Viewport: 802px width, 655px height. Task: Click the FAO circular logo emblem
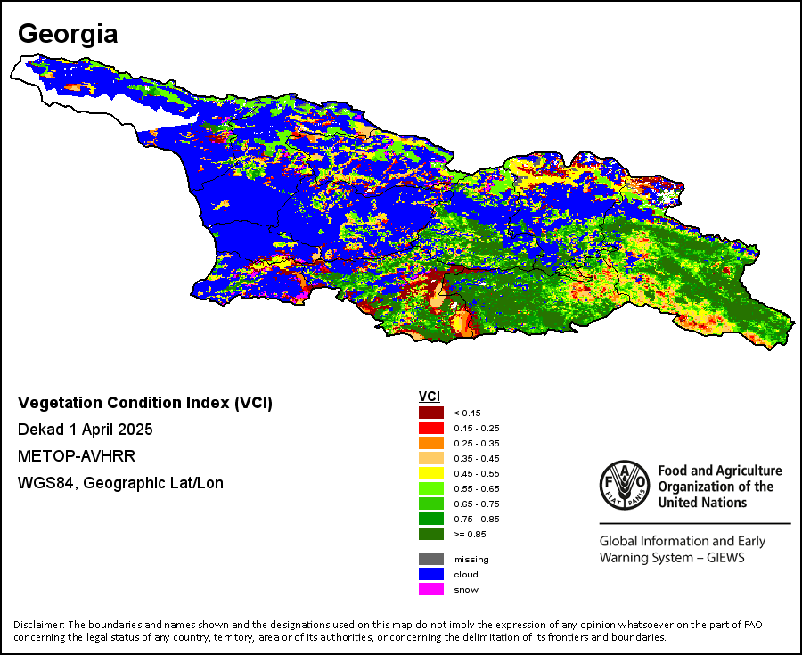tap(625, 486)
